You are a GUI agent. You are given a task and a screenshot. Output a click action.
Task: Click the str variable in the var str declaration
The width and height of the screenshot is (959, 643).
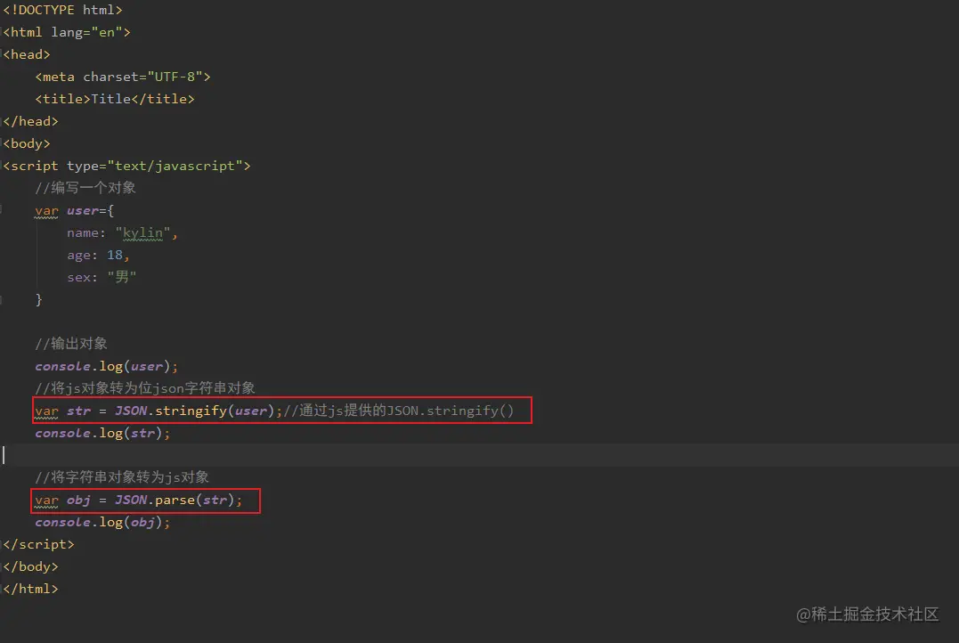(79, 411)
